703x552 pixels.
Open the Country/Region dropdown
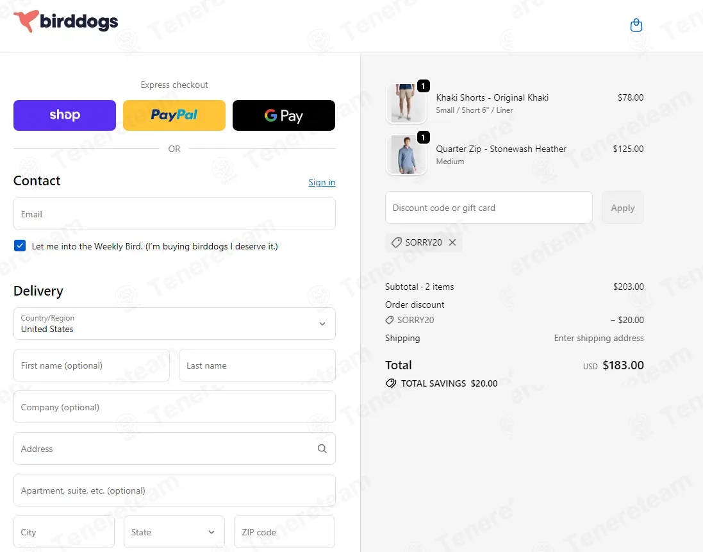point(174,324)
